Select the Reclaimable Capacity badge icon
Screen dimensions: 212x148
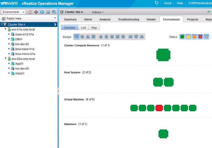coord(136,37)
